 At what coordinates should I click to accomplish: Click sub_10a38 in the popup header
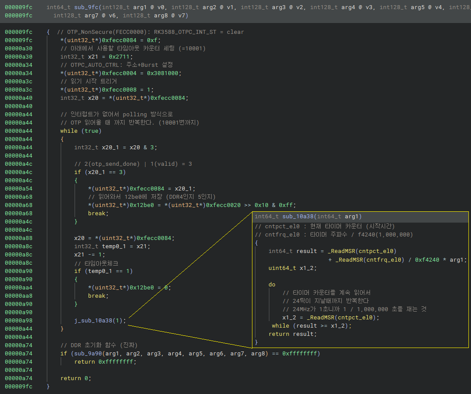[298, 217]
